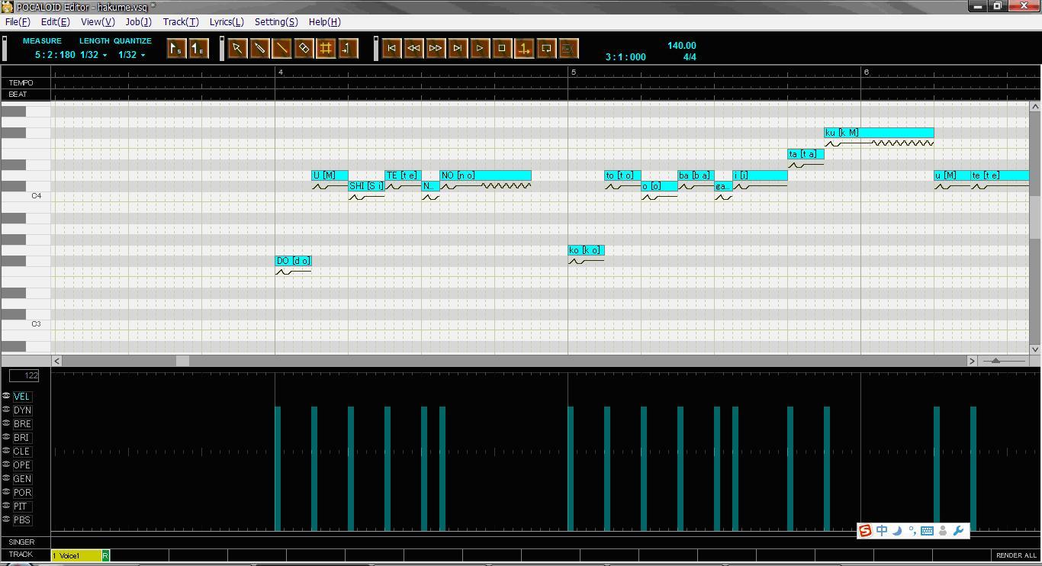Select the OPE parameter button

[x=22, y=465]
